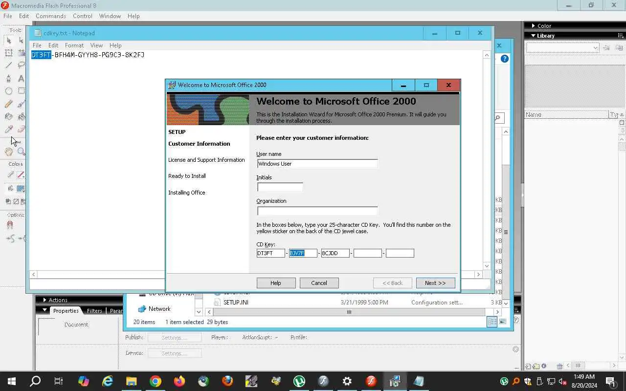Select Network in Explorer navigation pane

point(159,309)
